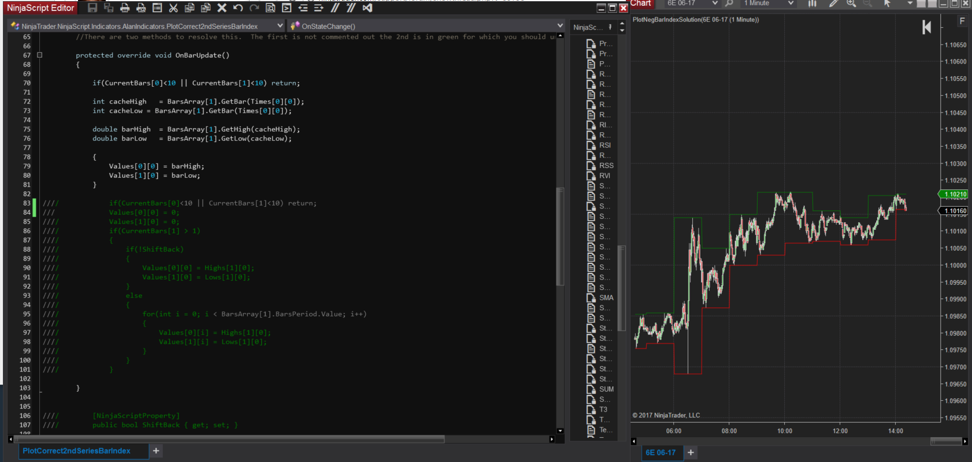Add a new editor tab with the plus button
The height and width of the screenshot is (462, 972).
coord(156,451)
